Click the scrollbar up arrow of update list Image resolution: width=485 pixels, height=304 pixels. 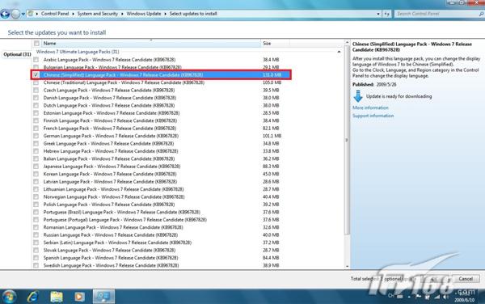pos(347,42)
